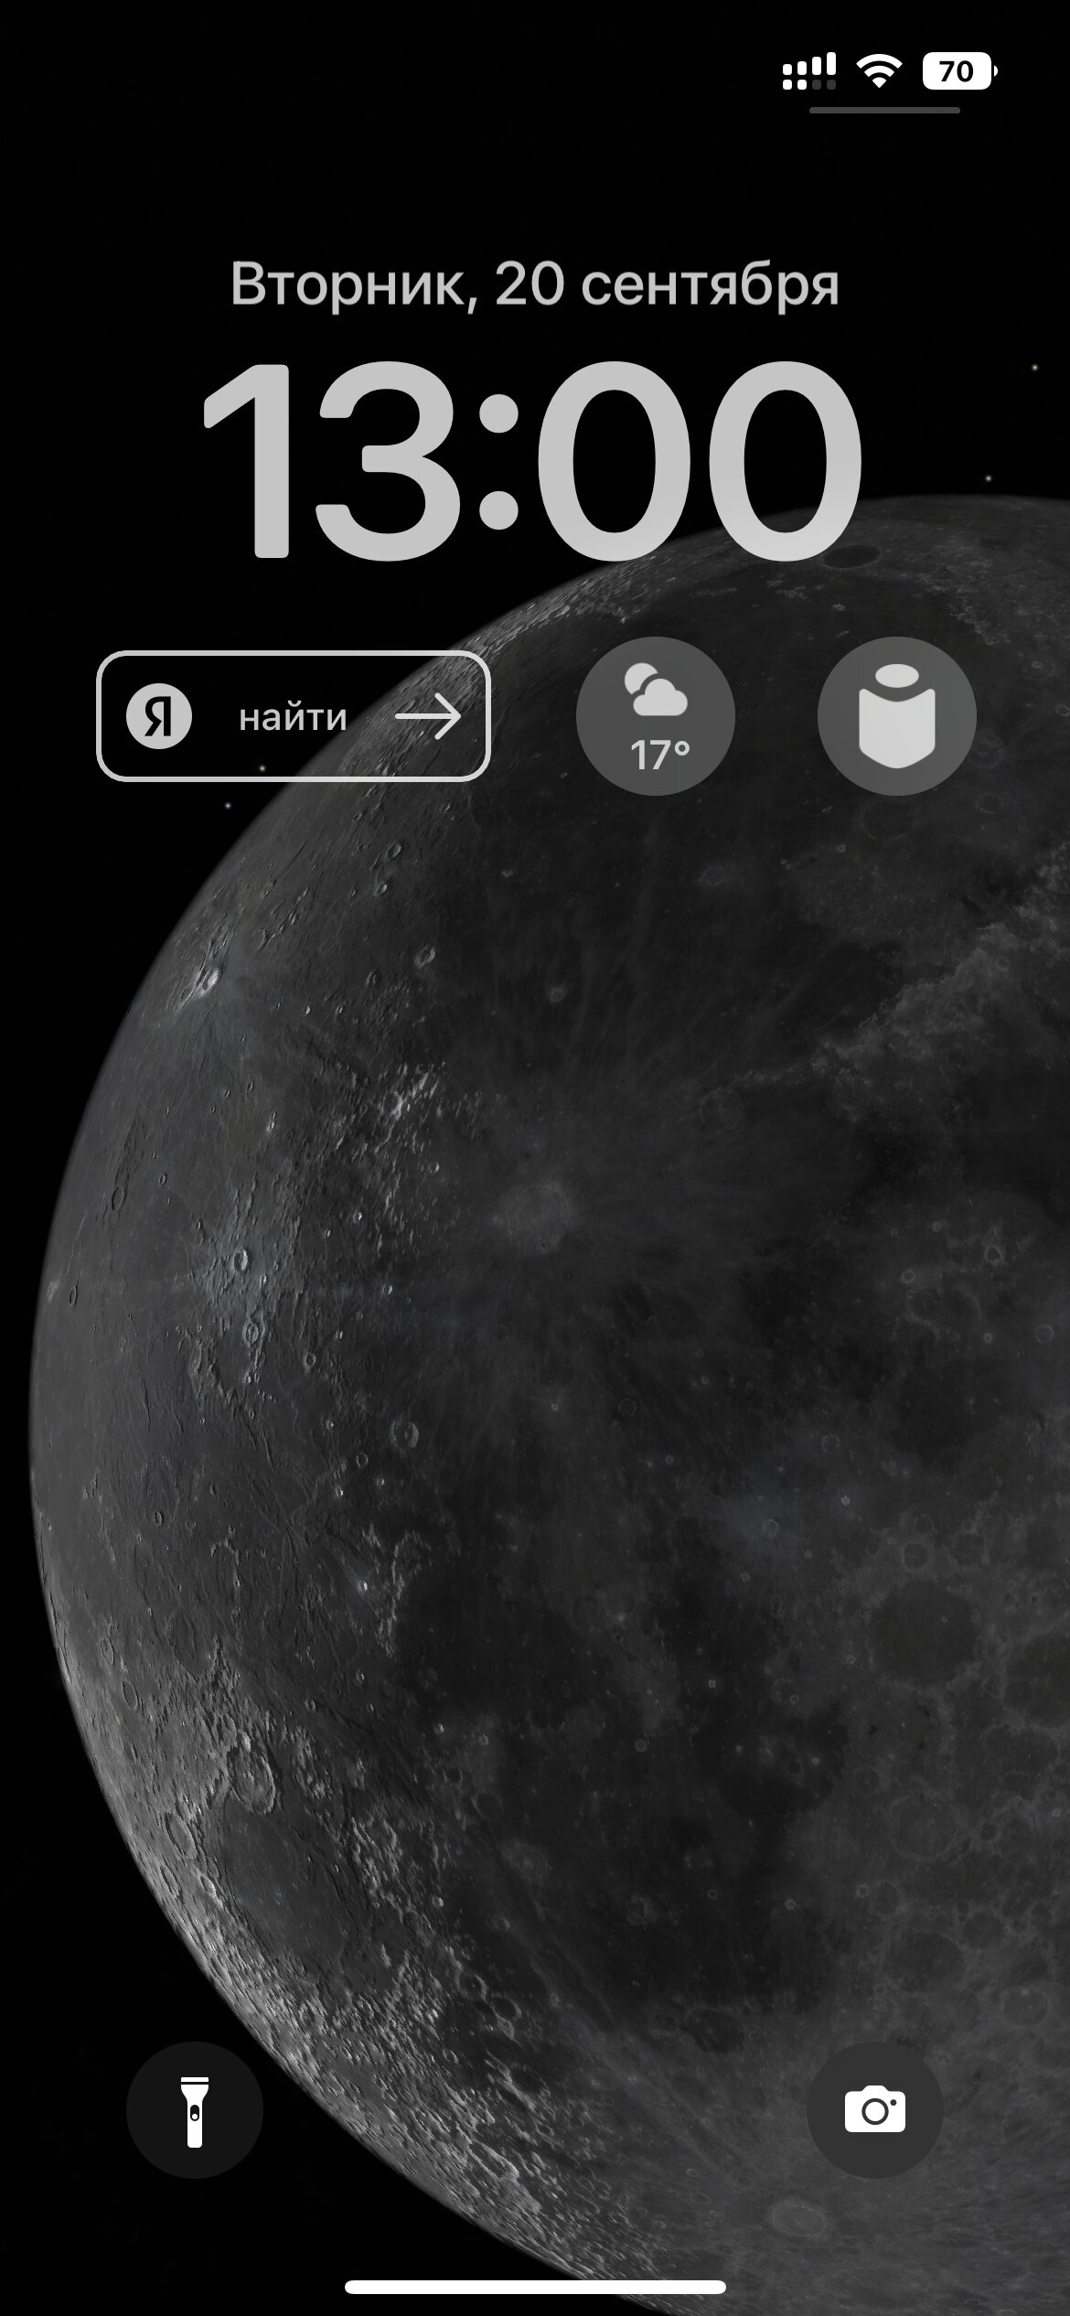Tap the battery indicator showing 70
The width and height of the screenshot is (1070, 2316).
(x=959, y=70)
